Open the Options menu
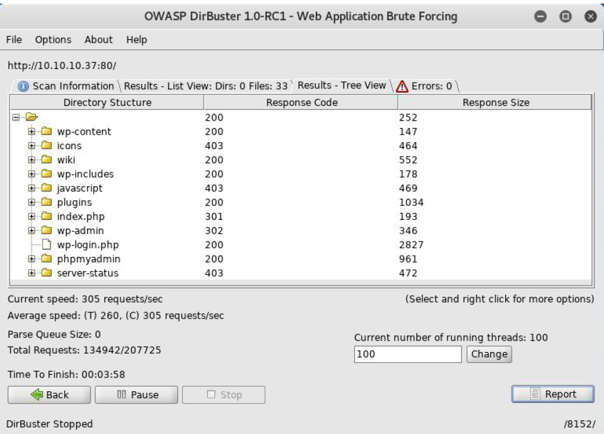The height and width of the screenshot is (434, 604). [x=53, y=40]
